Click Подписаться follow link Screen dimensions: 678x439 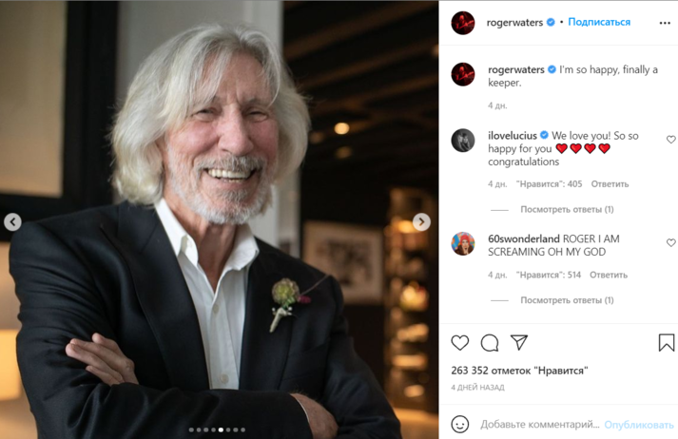pos(599,22)
